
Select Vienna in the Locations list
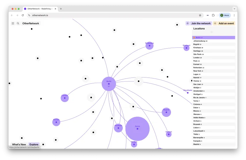click(x=213, y=81)
